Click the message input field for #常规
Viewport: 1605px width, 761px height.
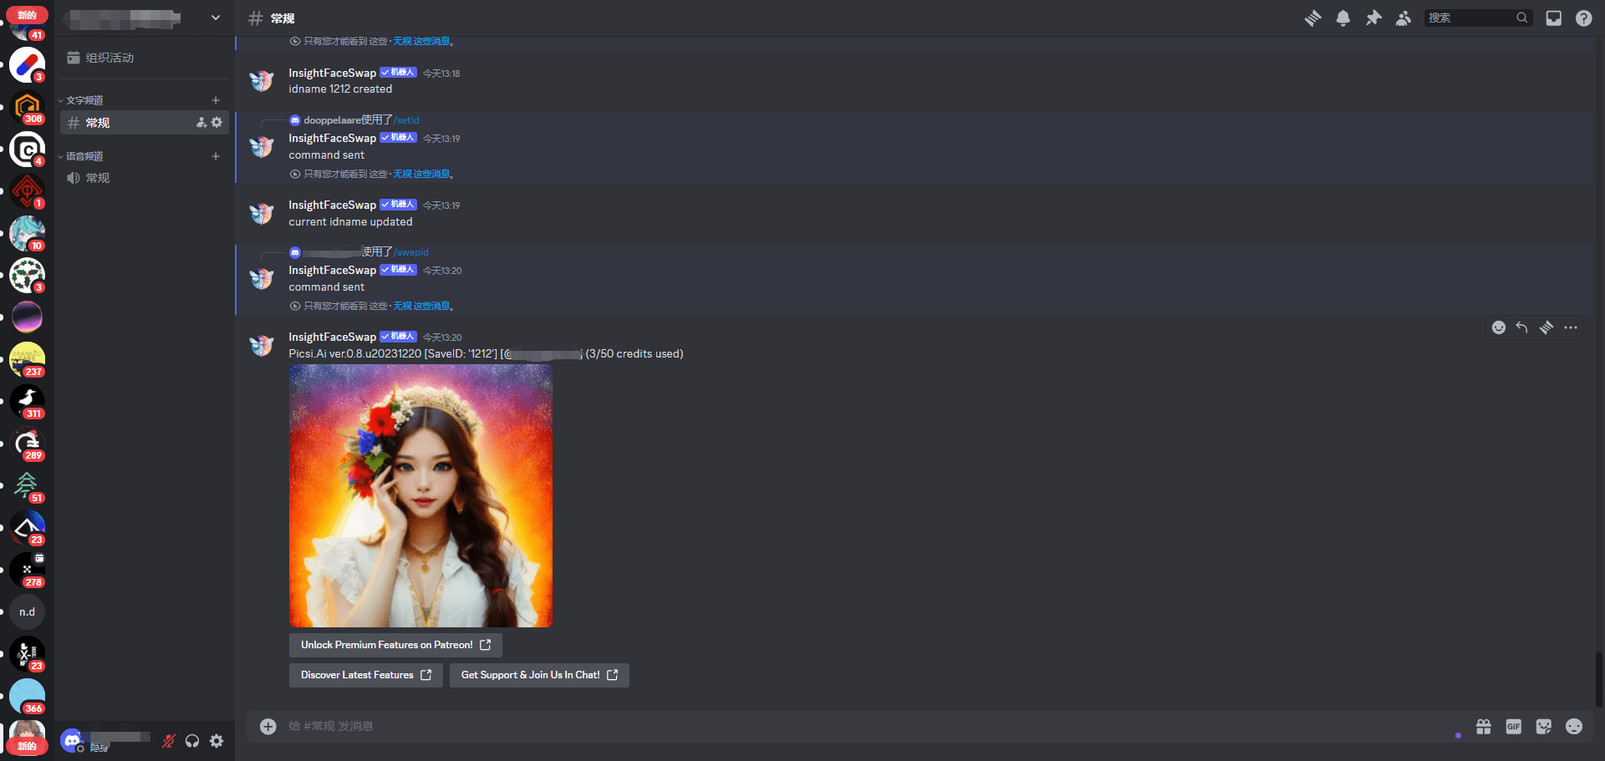[x=836, y=727]
